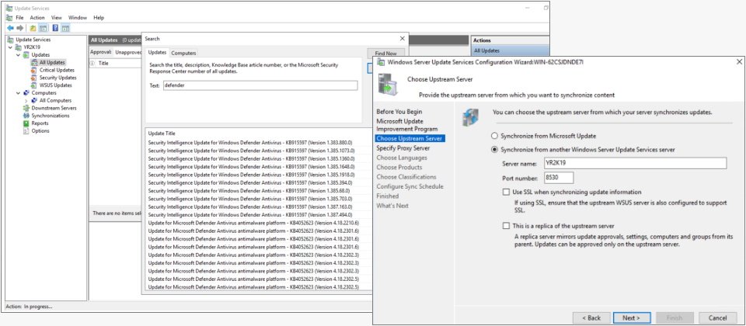Select Synchronize from another WSUS server option
746x326 pixels.
coord(495,150)
